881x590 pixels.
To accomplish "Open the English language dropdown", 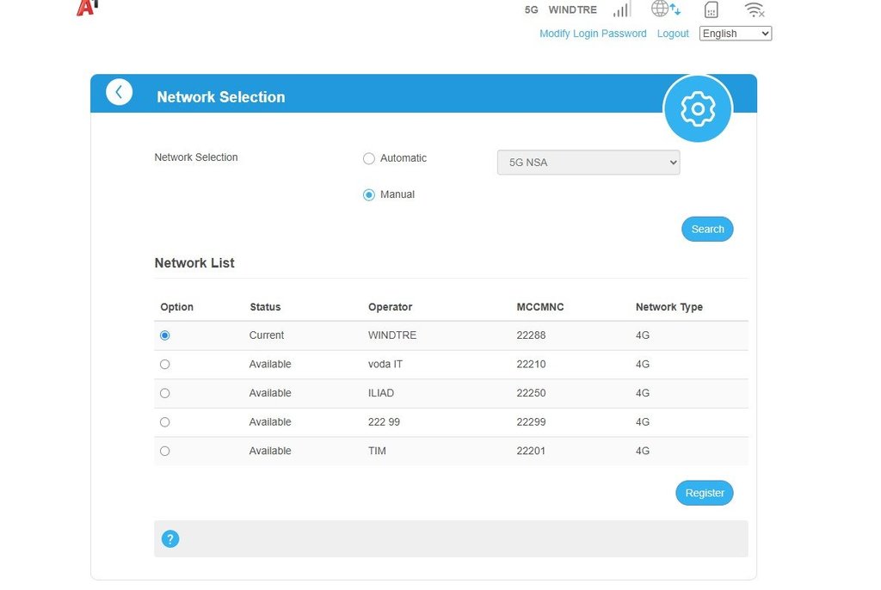I will [735, 34].
